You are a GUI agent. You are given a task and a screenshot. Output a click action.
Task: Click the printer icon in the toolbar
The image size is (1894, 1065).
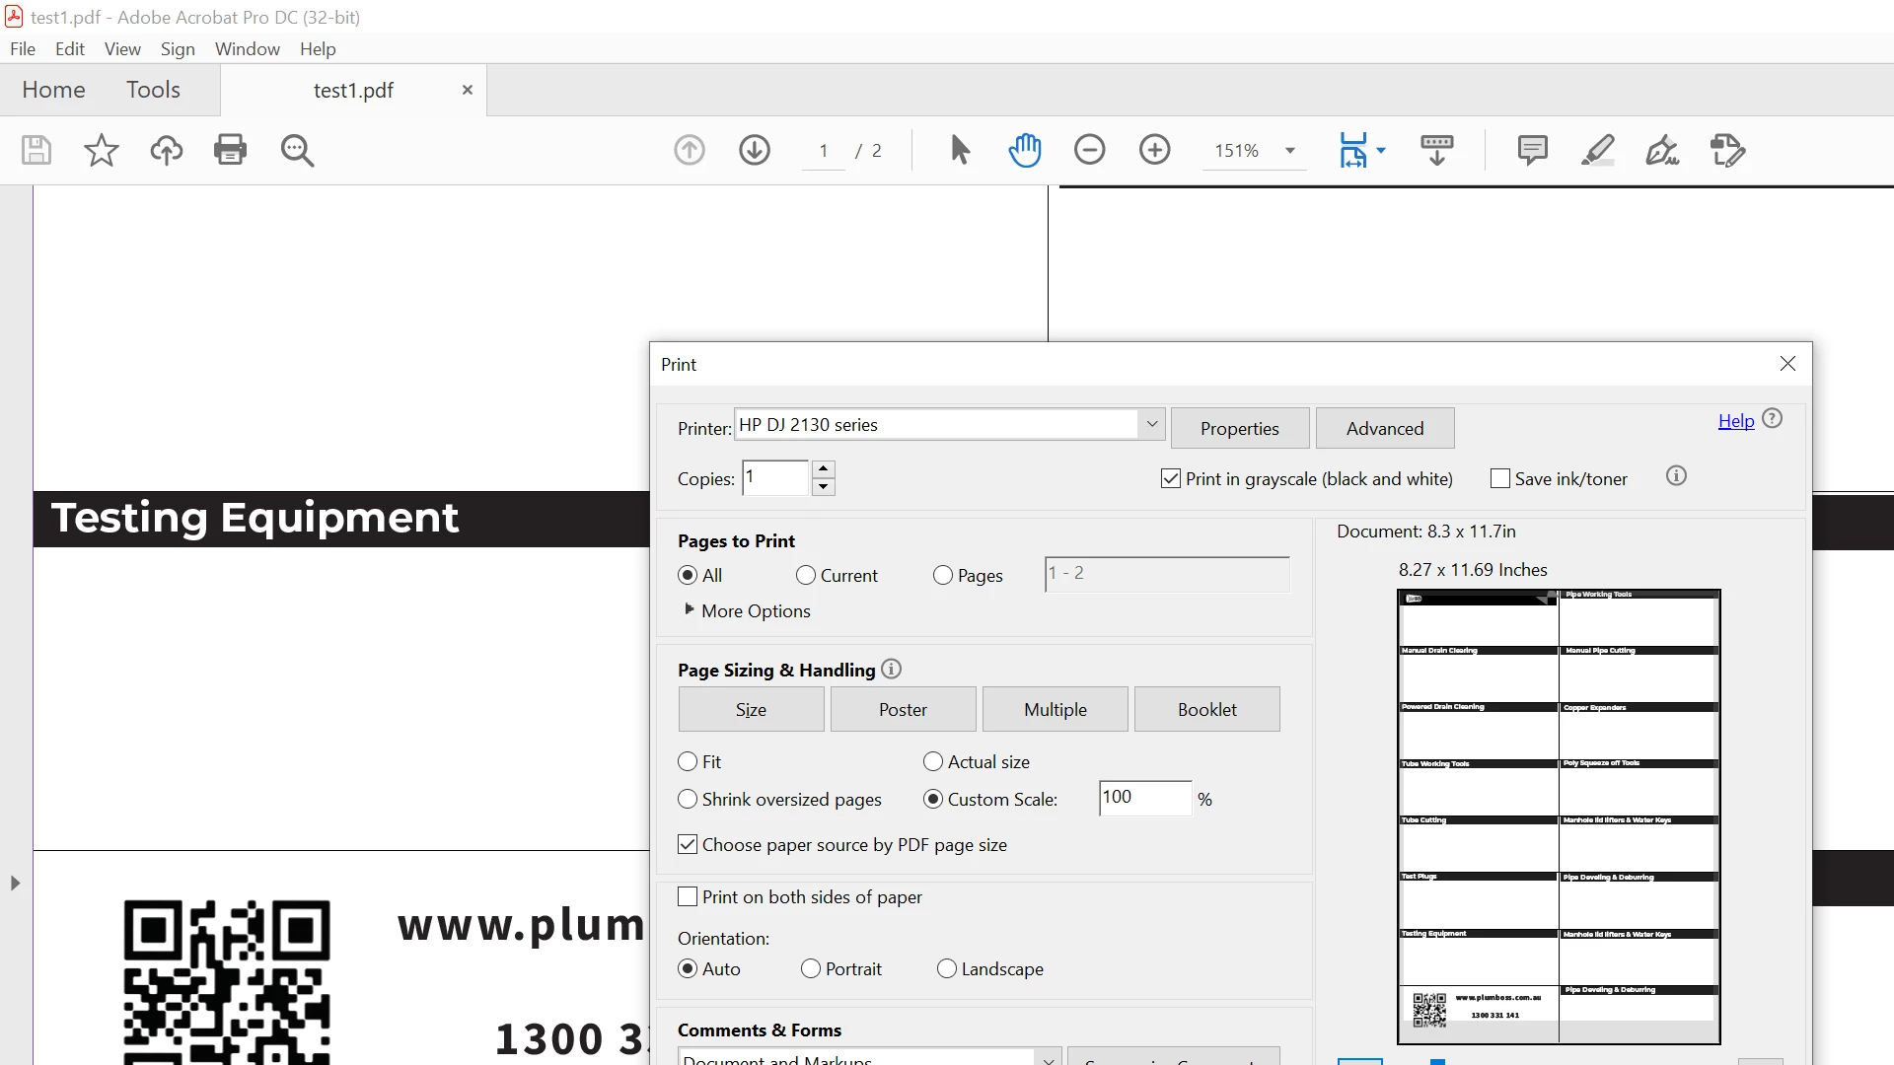pos(230,150)
